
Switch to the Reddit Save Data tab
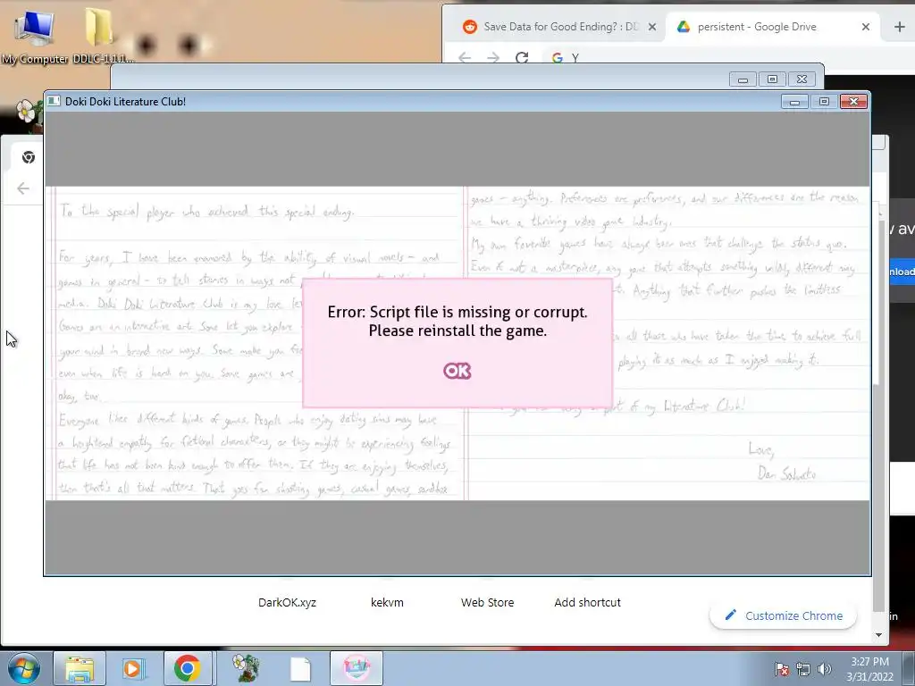point(551,27)
